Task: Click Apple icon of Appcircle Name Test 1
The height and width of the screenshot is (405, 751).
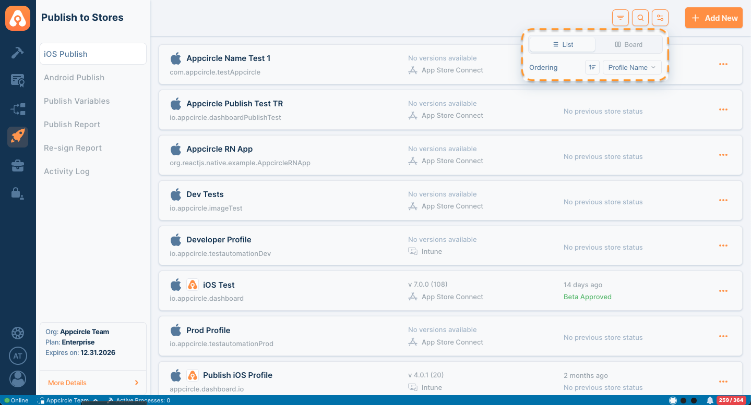Action: point(176,58)
